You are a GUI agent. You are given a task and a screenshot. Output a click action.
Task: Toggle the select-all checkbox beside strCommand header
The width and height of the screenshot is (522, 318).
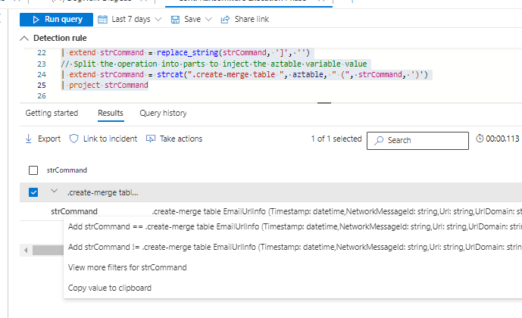(33, 170)
